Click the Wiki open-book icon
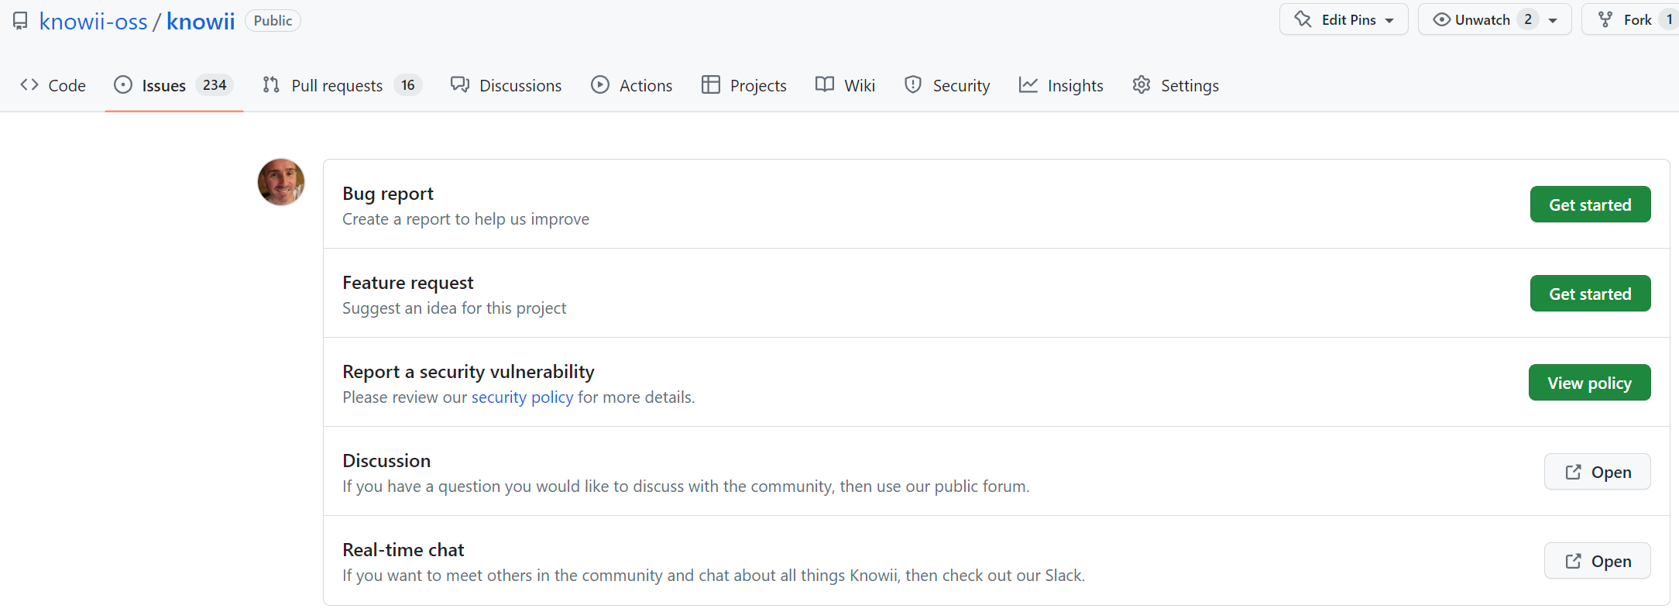1679x612 pixels. point(825,84)
